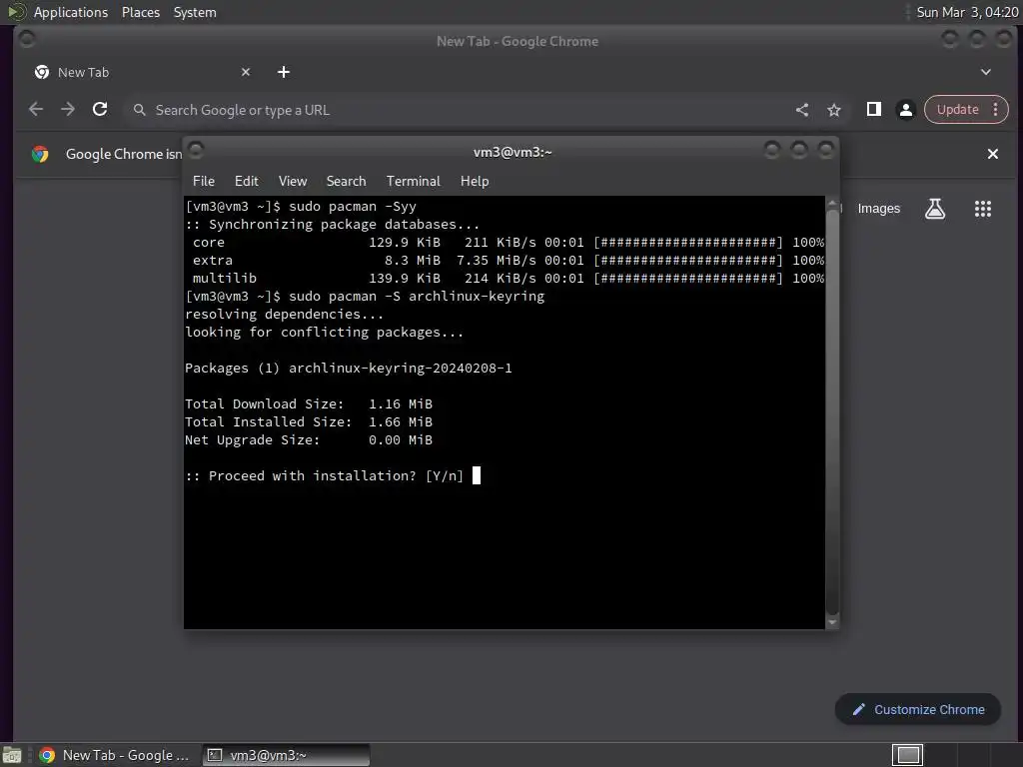Screen dimensions: 1023x767
Task: Open Google Images link
Action: pyautogui.click(x=878, y=209)
